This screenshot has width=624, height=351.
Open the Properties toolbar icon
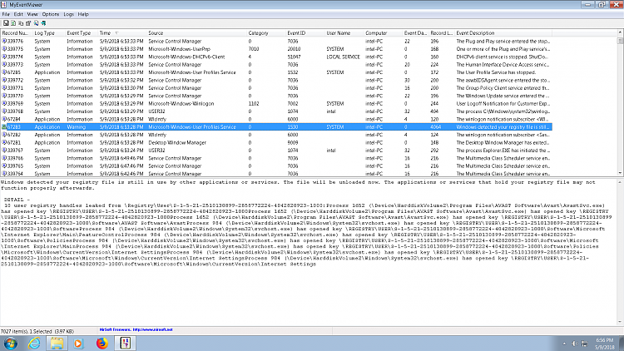pos(28,23)
